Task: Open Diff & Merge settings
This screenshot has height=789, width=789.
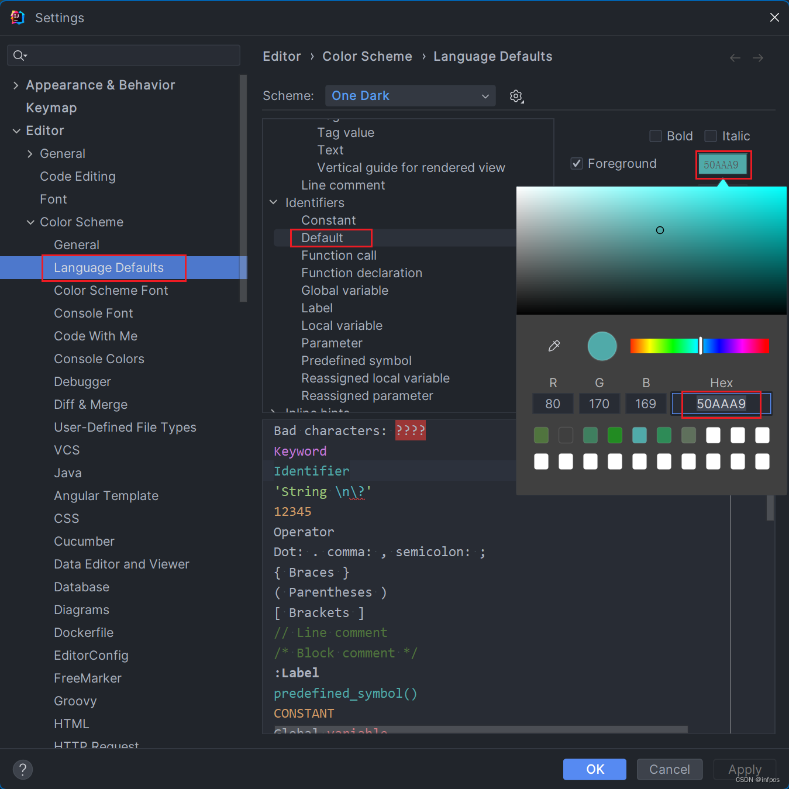Action: point(91,405)
